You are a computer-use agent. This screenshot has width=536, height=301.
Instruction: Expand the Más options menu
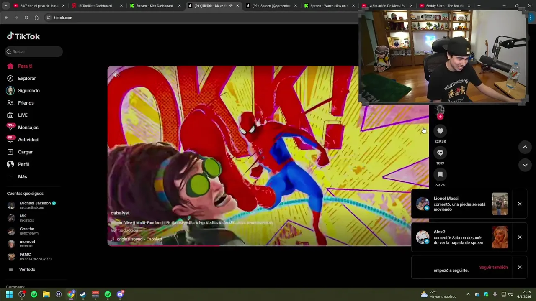tap(18, 176)
